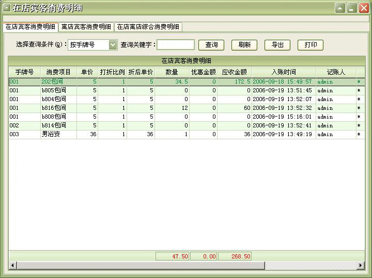The width and height of the screenshot is (372, 278).
Task: Switch to the 离店宾客消费明细 tab
Action: pyautogui.click(x=86, y=27)
